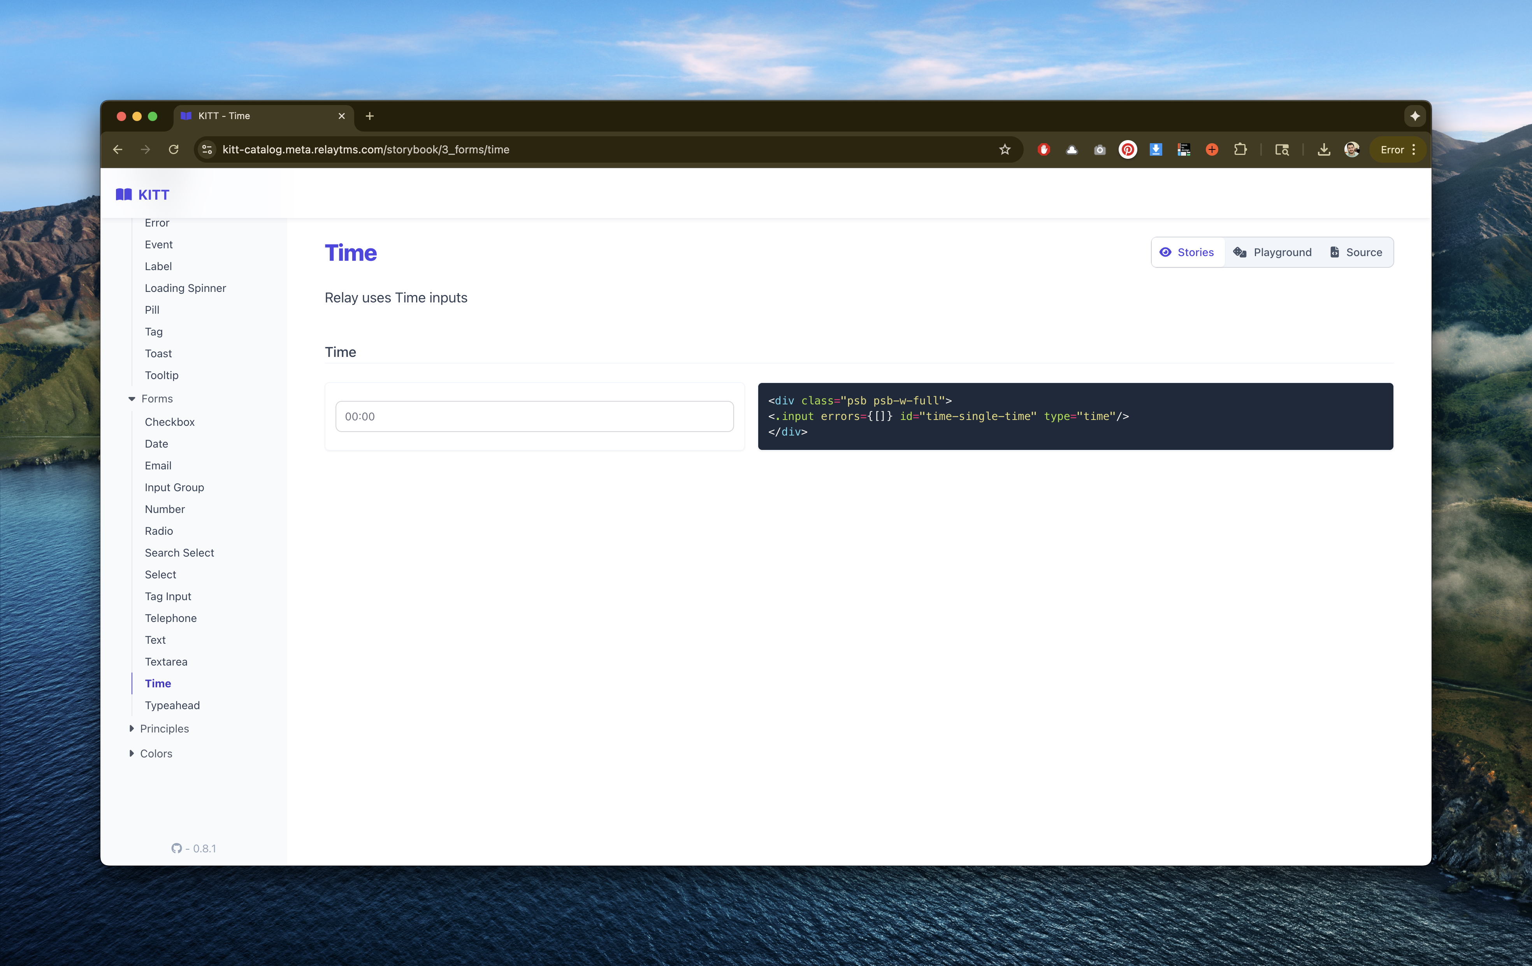Collapse the Forms section in sidebar

pyautogui.click(x=132, y=399)
